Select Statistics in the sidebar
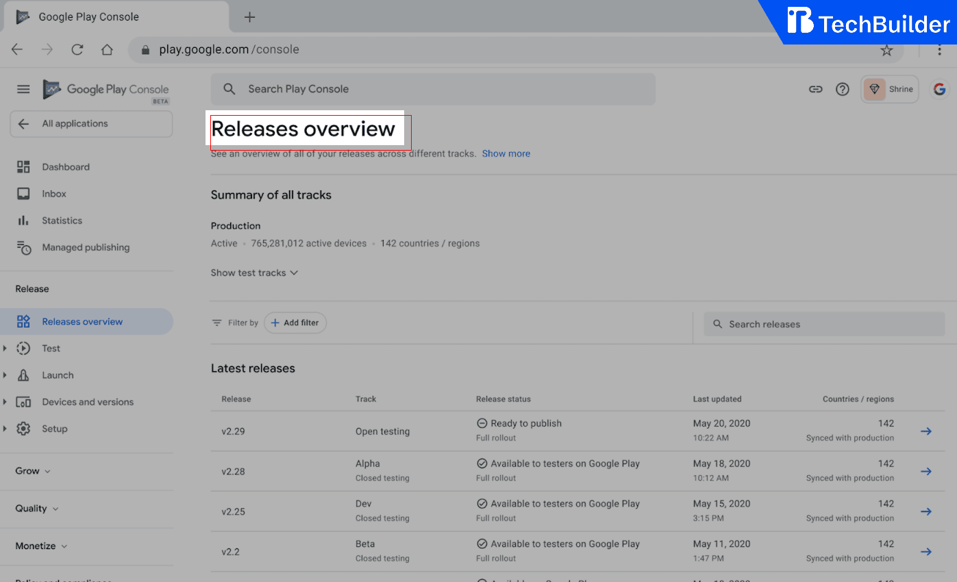 [61, 220]
